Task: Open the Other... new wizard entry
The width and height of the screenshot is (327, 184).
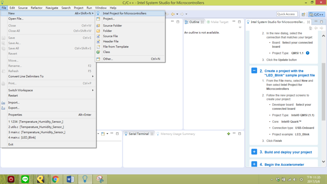Action: (x=130, y=59)
